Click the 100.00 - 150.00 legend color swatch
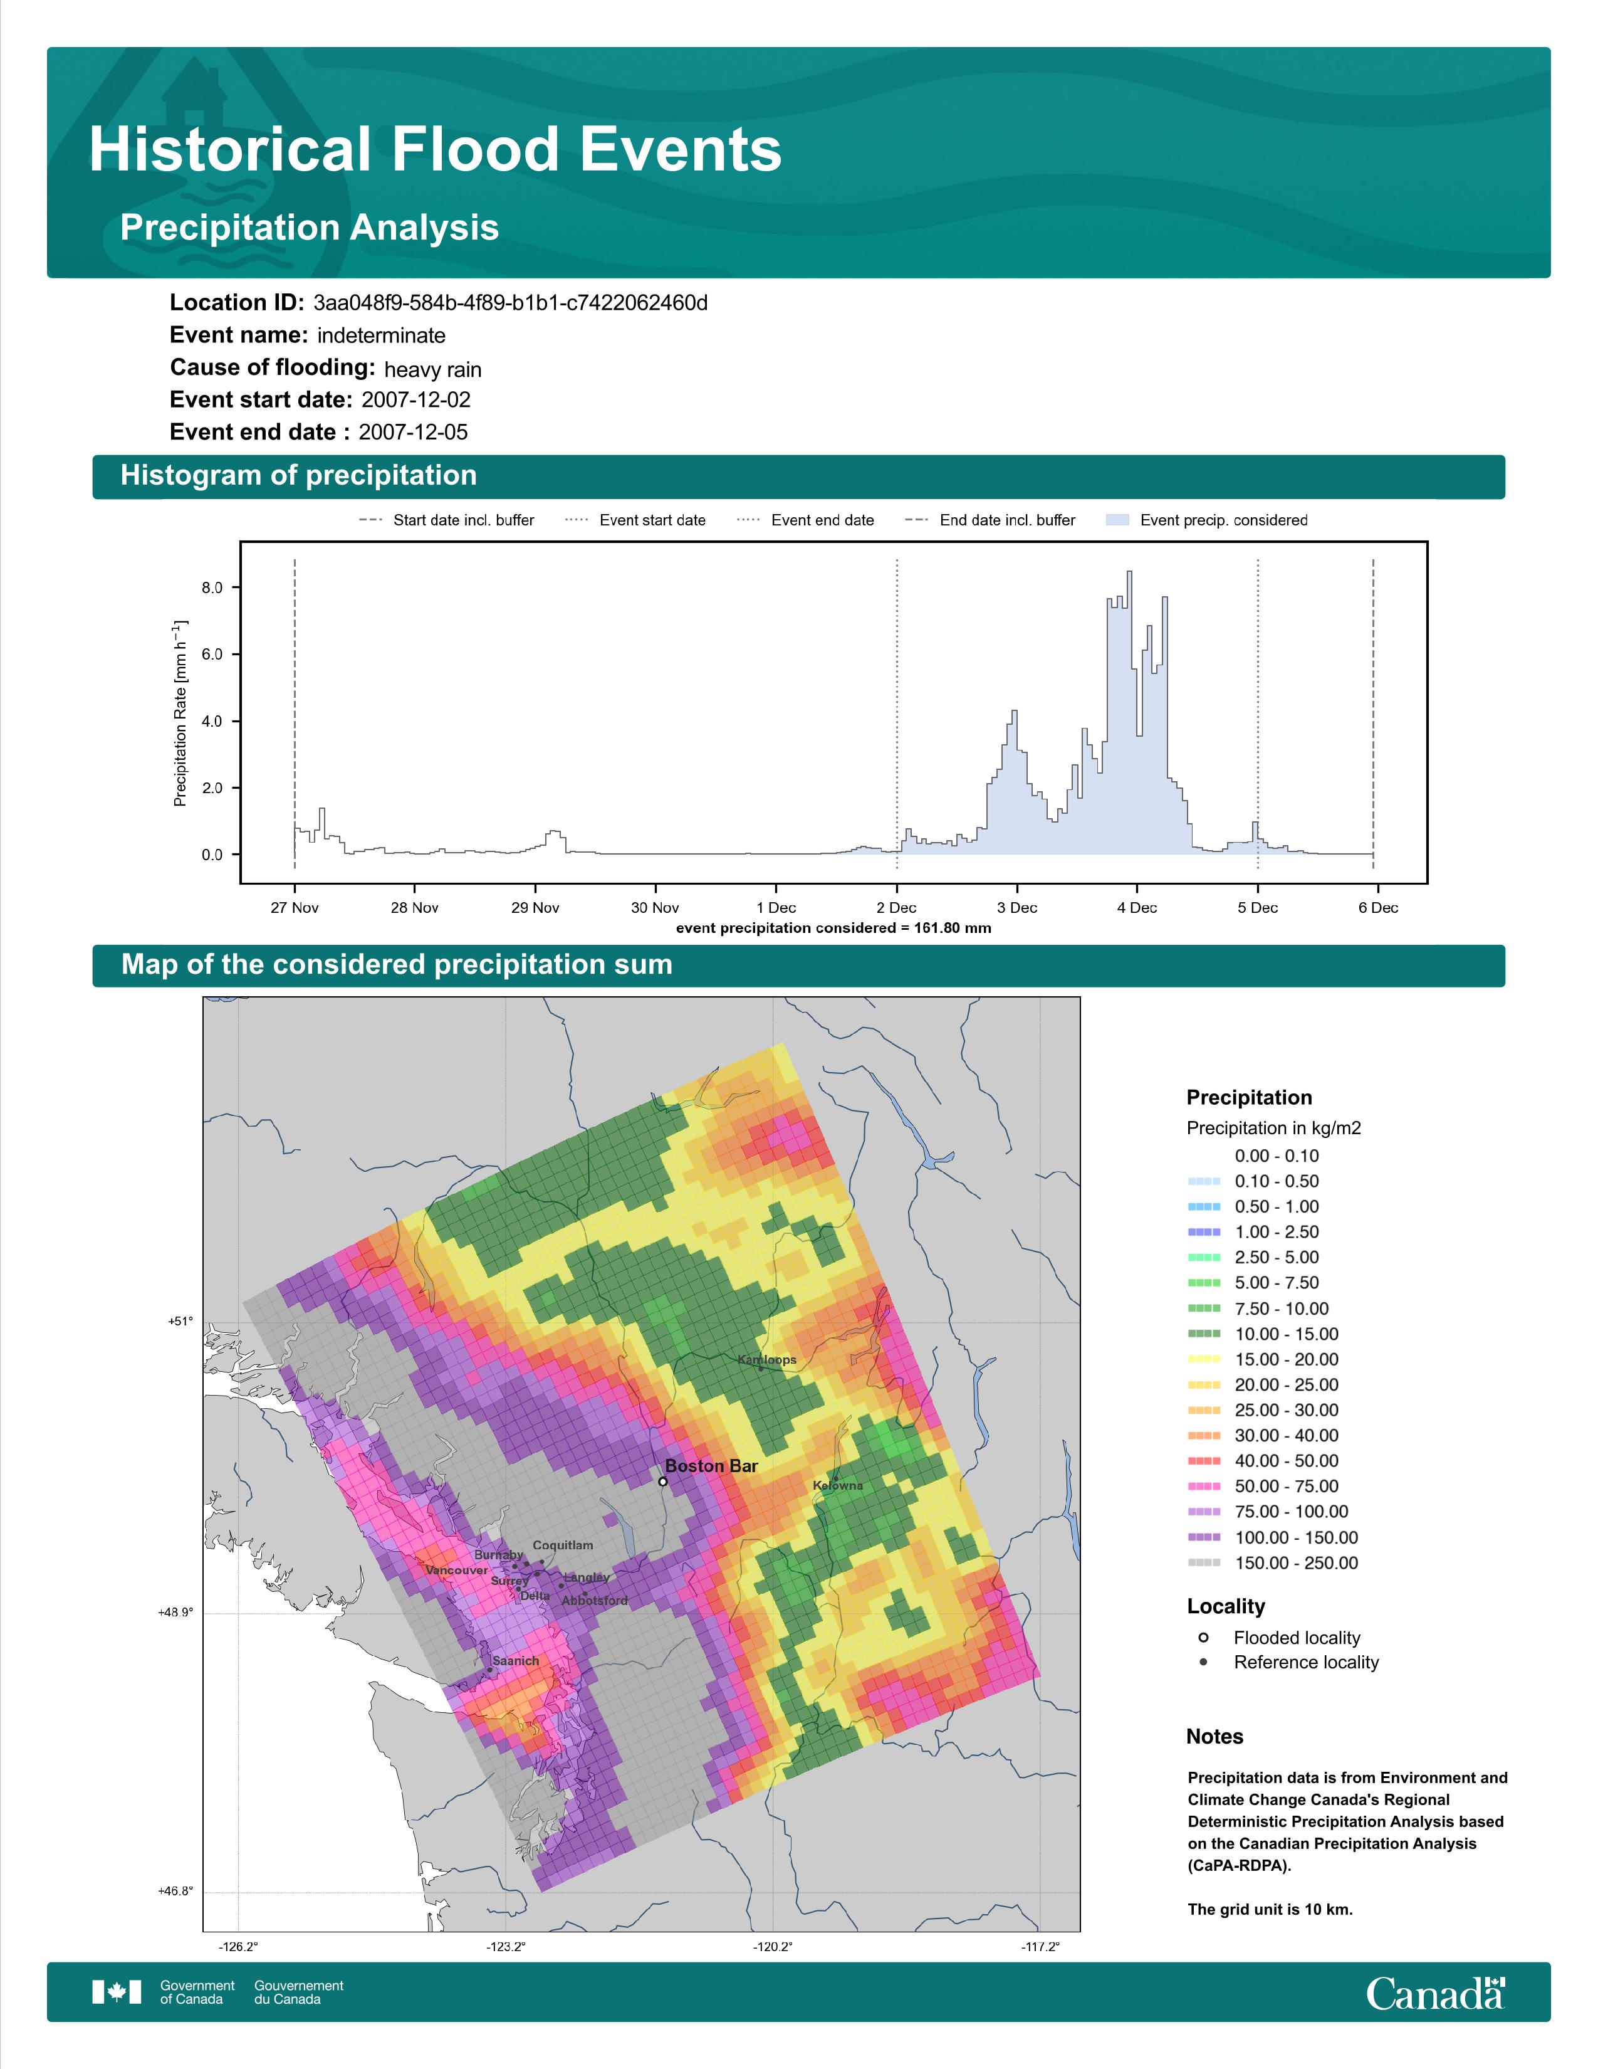The width and height of the screenshot is (1598, 2069). (1204, 1537)
